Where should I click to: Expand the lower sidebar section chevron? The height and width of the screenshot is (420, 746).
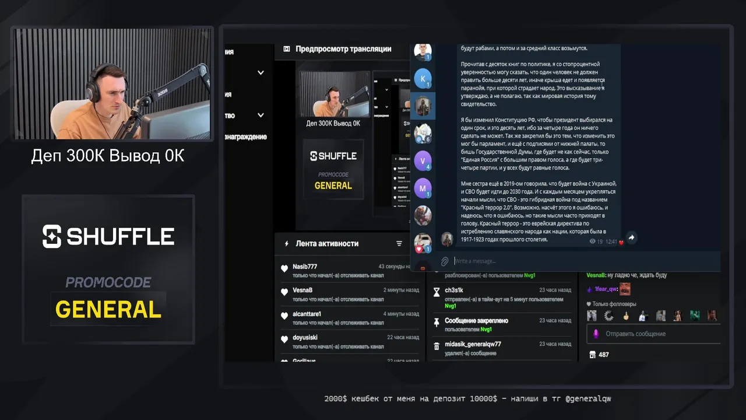[x=261, y=116]
